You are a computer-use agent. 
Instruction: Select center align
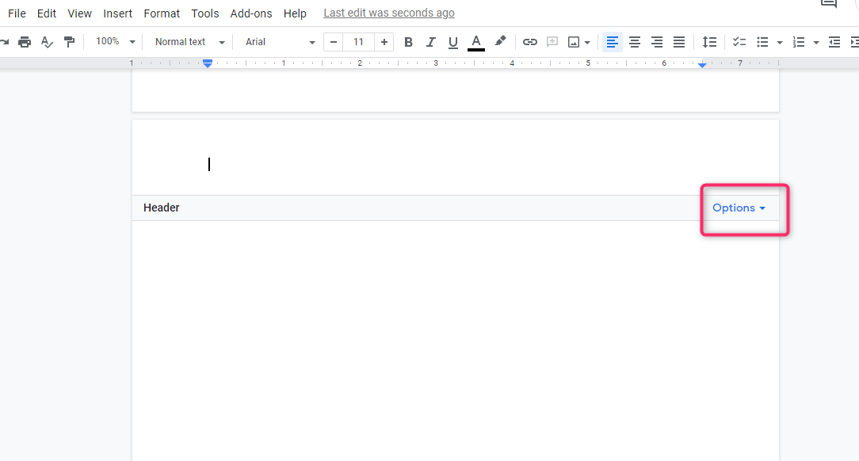tap(635, 42)
